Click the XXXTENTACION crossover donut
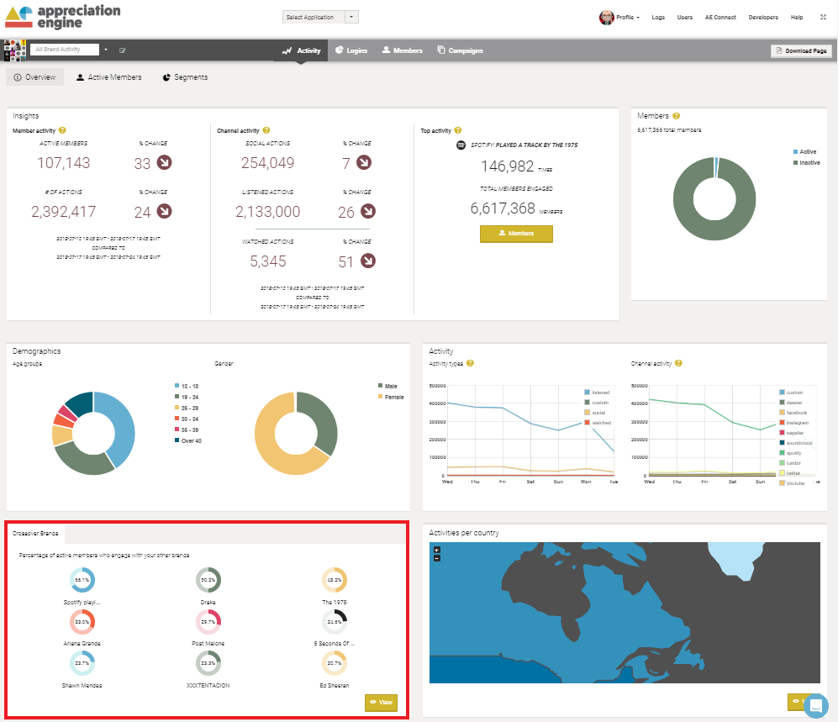The width and height of the screenshot is (838, 722). tap(208, 663)
